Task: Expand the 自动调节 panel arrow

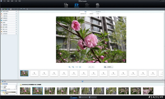Action: click(16, 21)
